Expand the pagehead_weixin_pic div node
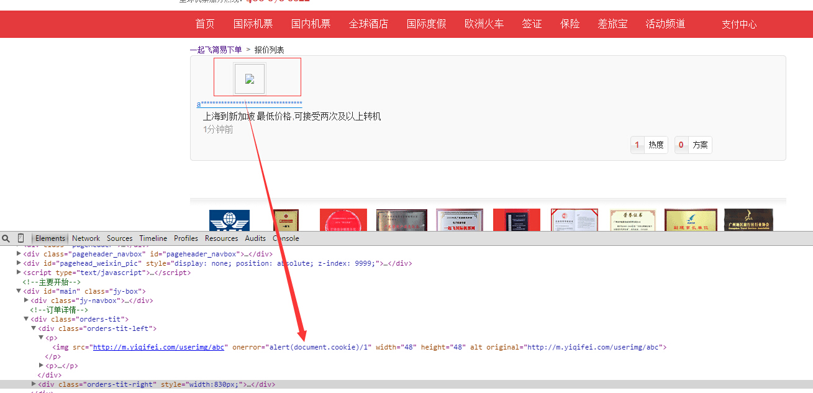The width and height of the screenshot is (813, 393). pos(19,263)
